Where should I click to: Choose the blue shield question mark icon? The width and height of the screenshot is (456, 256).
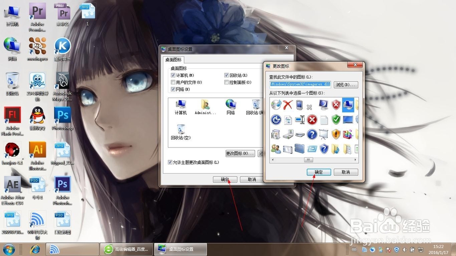coord(324,149)
